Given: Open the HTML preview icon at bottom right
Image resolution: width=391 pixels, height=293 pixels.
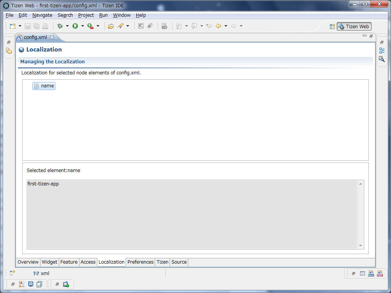Looking at the screenshot, I should point(371,274).
